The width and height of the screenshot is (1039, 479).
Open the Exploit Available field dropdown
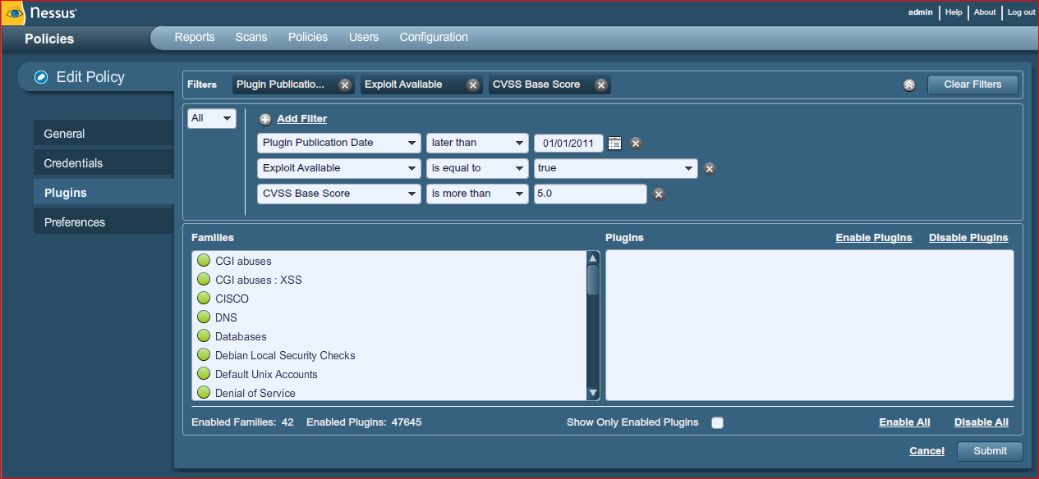[339, 169]
